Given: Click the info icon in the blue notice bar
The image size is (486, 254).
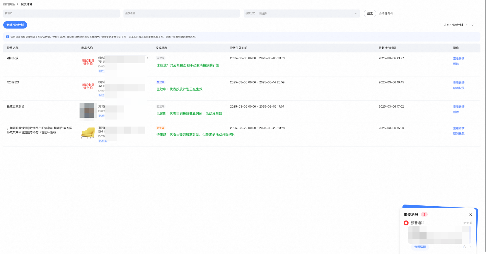Looking at the screenshot, I should pyautogui.click(x=8, y=37).
